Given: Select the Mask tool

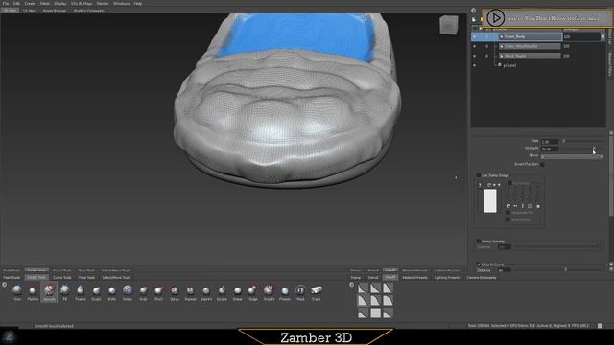Looking at the screenshot, I should pyautogui.click(x=300, y=292).
